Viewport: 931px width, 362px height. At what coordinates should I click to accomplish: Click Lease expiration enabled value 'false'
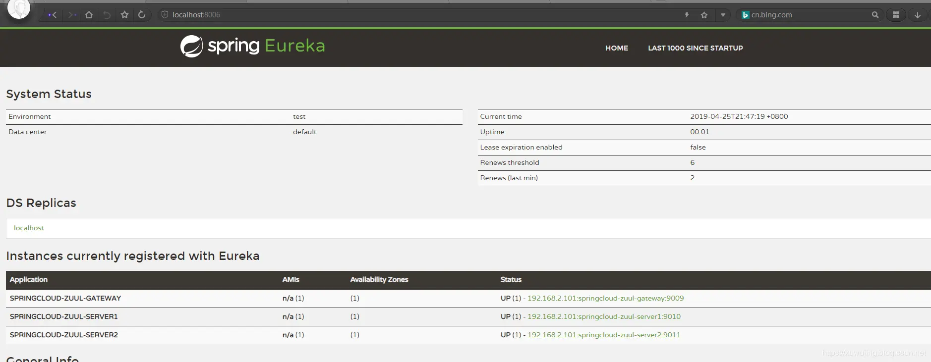pyautogui.click(x=698, y=147)
